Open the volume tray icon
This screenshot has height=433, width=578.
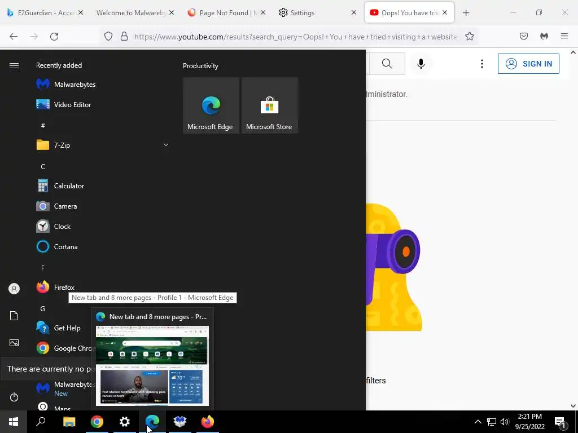point(505,422)
